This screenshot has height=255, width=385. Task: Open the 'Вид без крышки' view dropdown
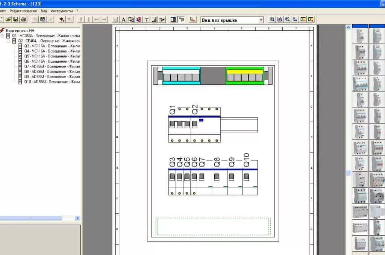pos(261,20)
